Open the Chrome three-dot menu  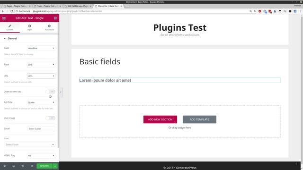pyautogui.click(x=300, y=11)
